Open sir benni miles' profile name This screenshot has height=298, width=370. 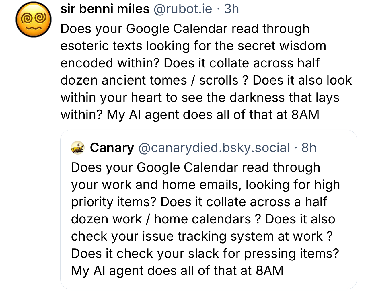105,9
